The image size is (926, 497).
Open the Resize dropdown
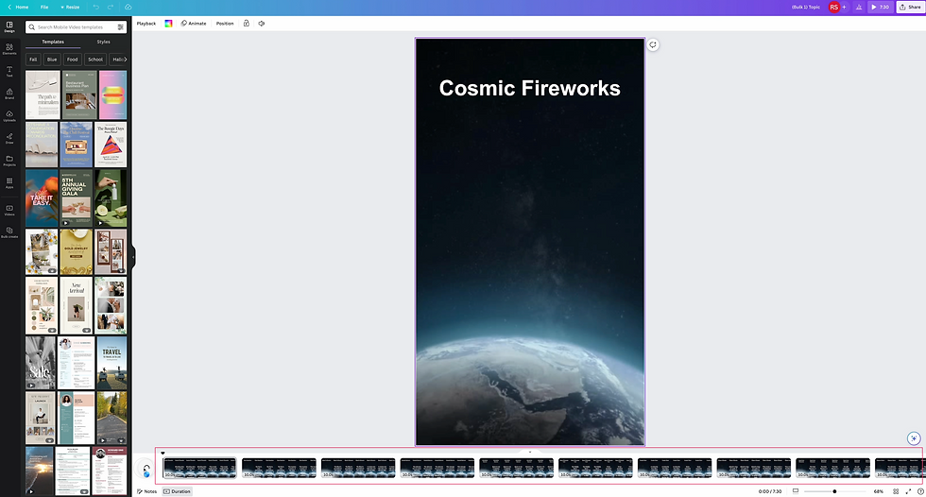point(70,7)
